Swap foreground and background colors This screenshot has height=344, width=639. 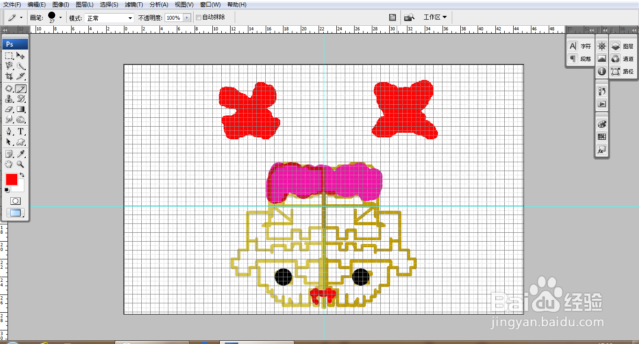pyautogui.click(x=22, y=175)
